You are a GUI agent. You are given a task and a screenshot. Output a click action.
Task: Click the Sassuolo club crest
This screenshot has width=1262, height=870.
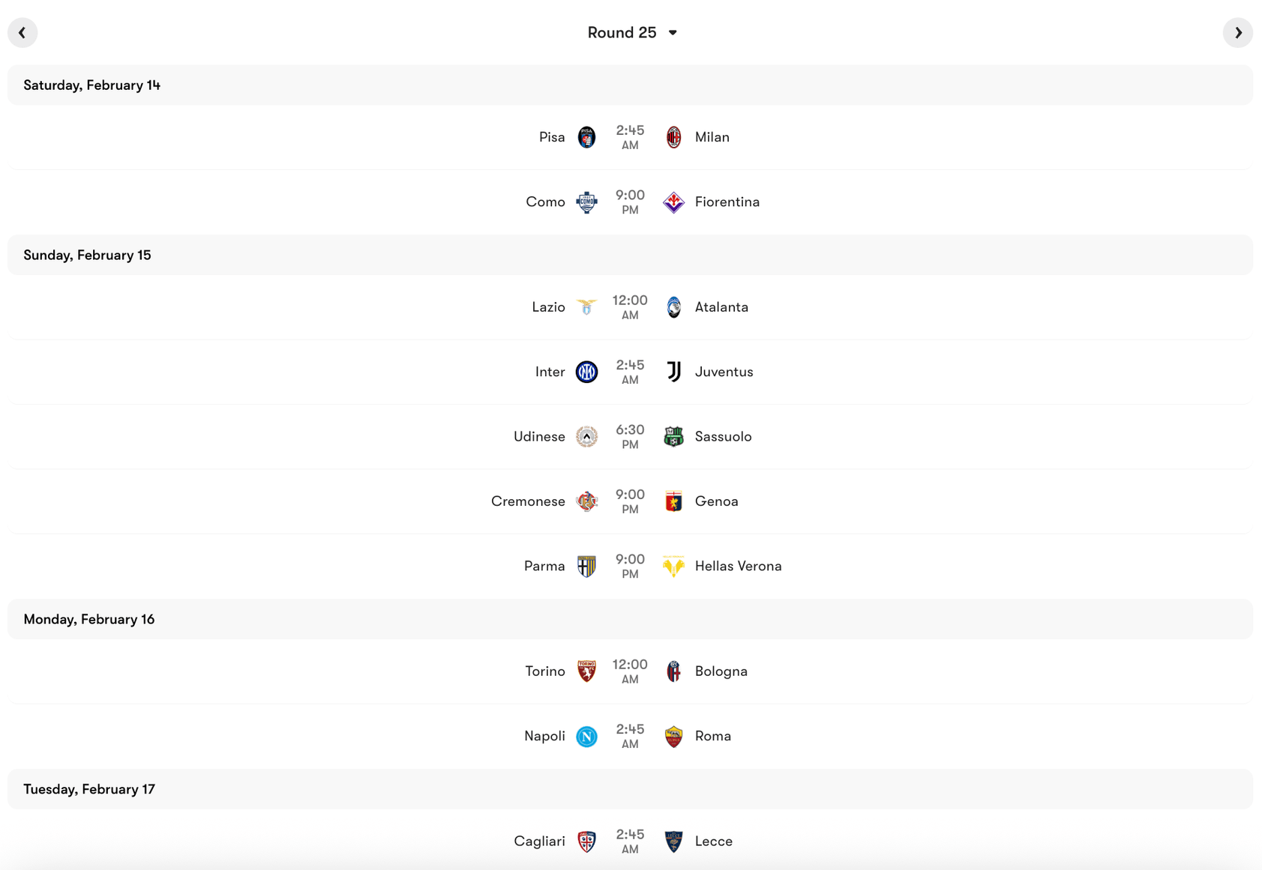point(673,436)
